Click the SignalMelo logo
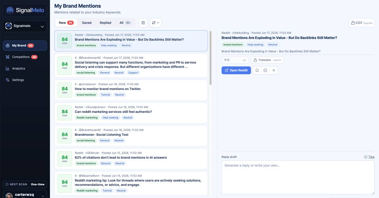 pos(25,10)
